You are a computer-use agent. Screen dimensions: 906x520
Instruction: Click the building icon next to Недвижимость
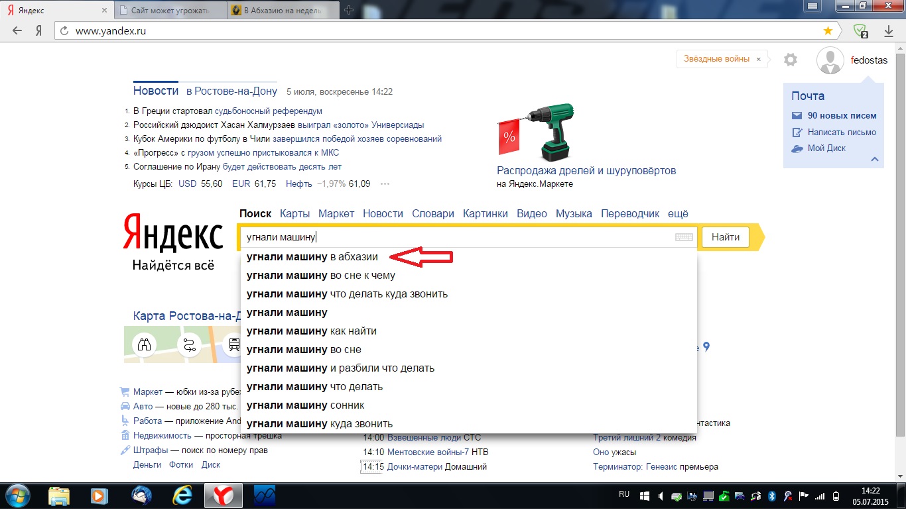pyautogui.click(x=125, y=435)
